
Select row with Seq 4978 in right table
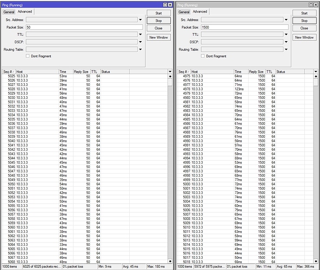click(x=245, y=89)
